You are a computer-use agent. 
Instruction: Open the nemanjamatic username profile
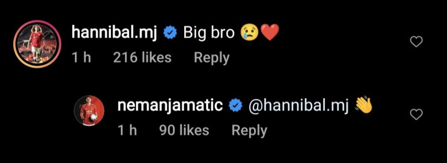point(170,106)
